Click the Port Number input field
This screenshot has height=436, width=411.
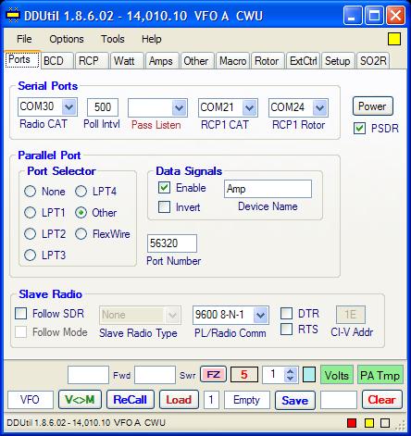172,243
